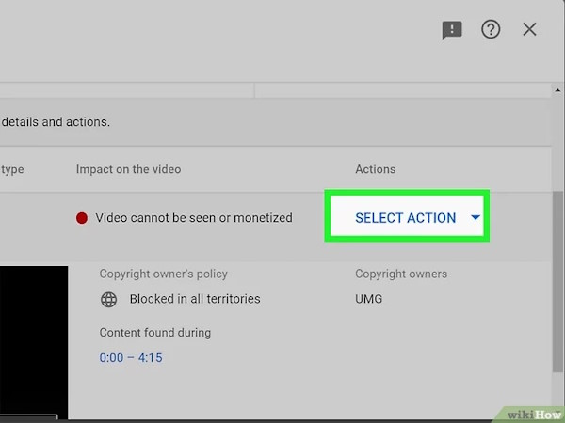Open the help question mark icon
The height and width of the screenshot is (423, 565).
tap(491, 30)
